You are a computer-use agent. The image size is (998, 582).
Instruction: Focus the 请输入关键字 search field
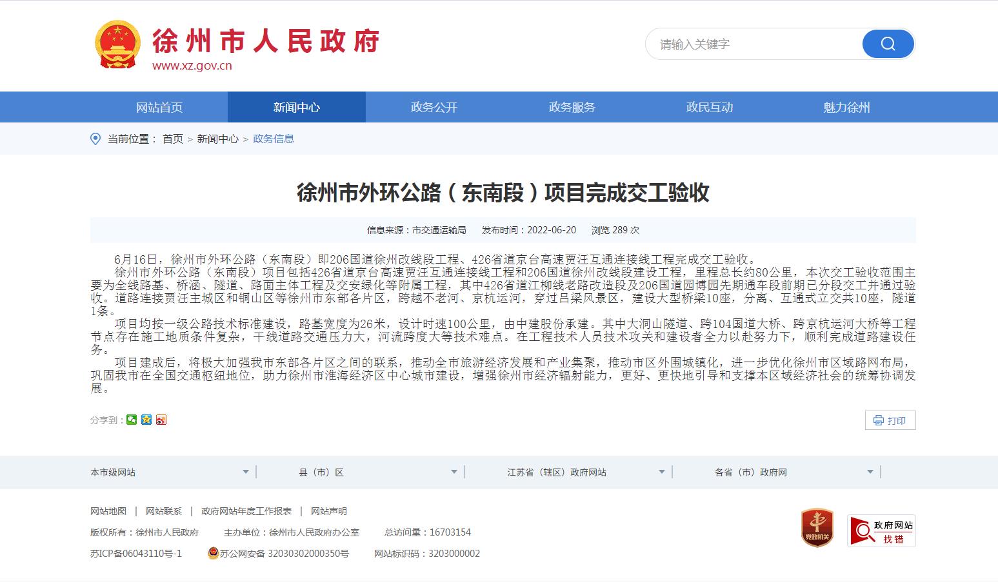click(x=752, y=44)
